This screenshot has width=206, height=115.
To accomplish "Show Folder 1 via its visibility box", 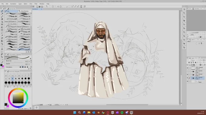I will tap(188, 71).
